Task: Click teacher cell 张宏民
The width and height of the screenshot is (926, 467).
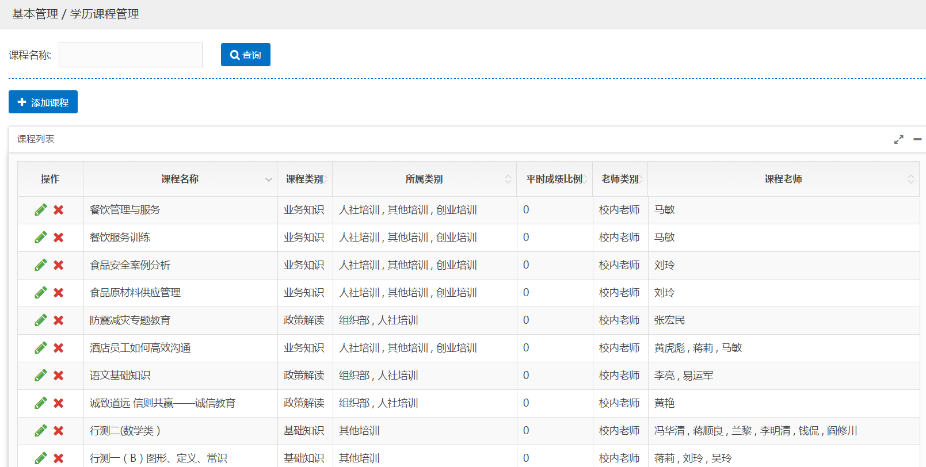Action: 783,320
